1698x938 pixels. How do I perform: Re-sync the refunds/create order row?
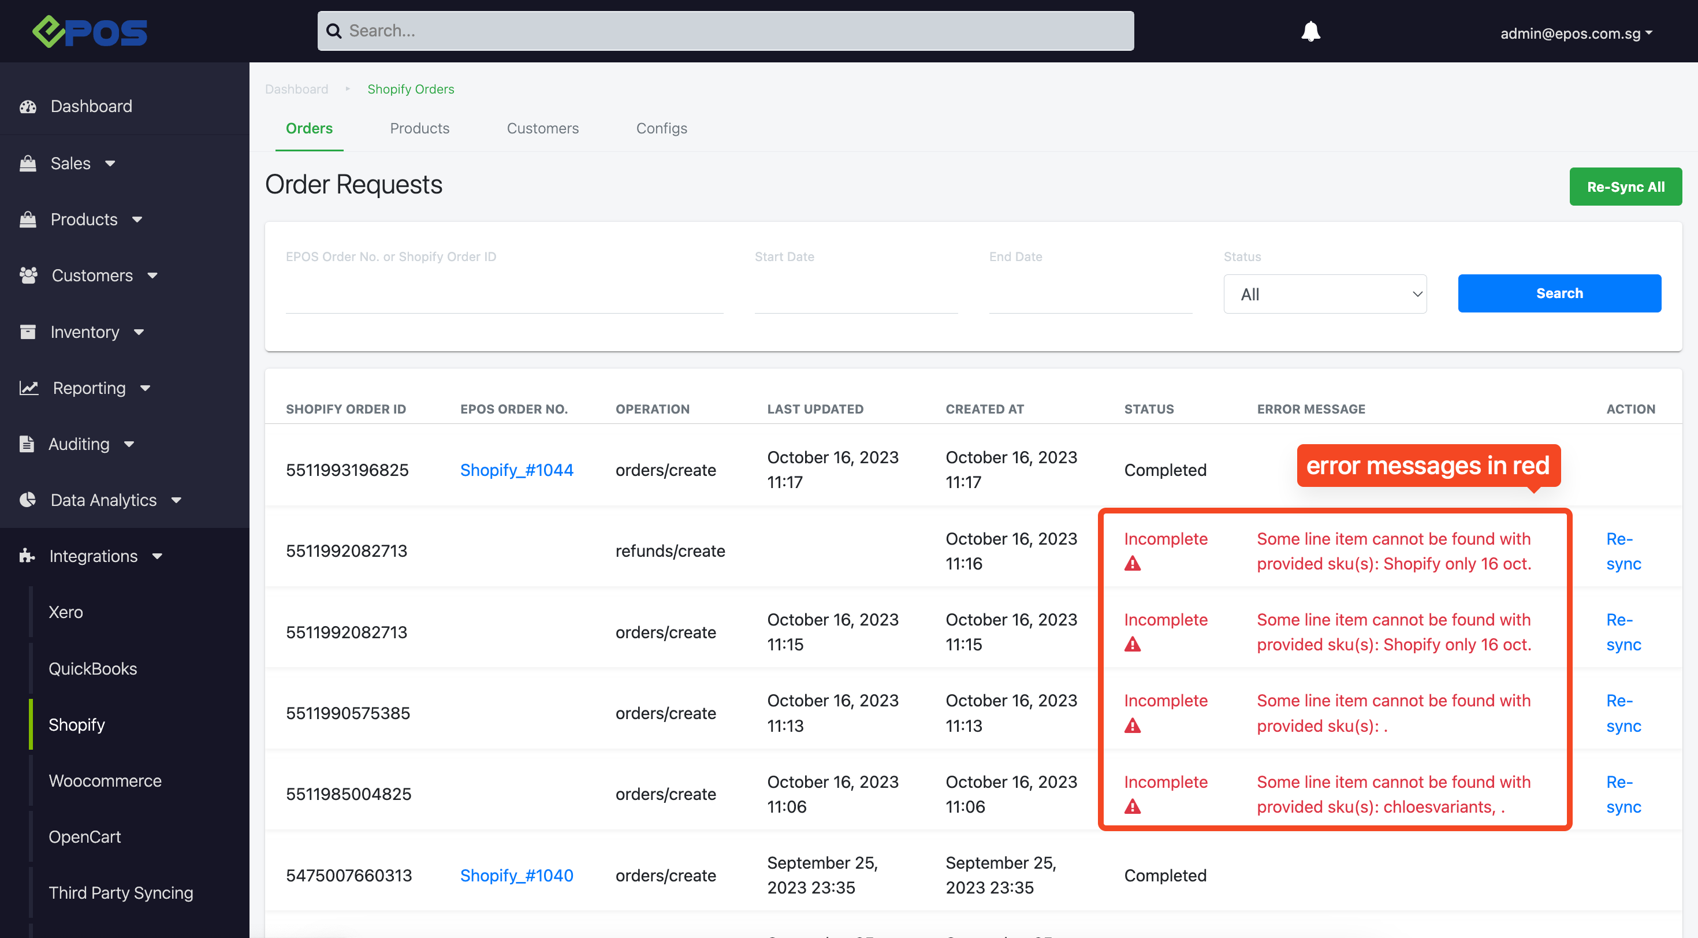coord(1623,551)
